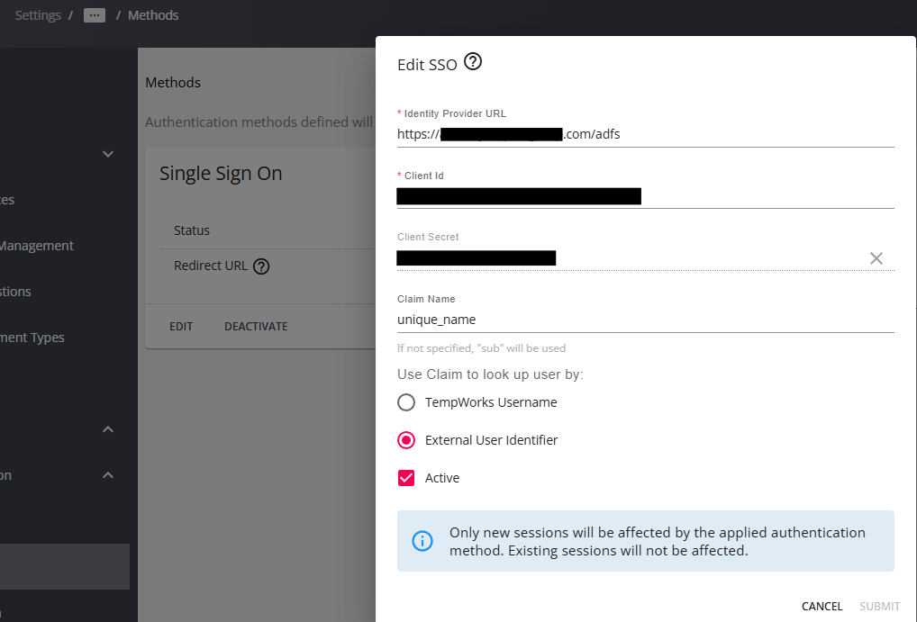Image resolution: width=917 pixels, height=622 pixels.
Task: Click the 'Use Claim to look up user by' label
Action: point(490,374)
